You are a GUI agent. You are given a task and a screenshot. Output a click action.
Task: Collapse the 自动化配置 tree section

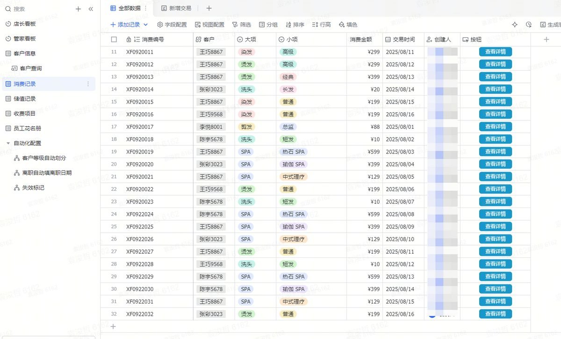tap(8, 143)
